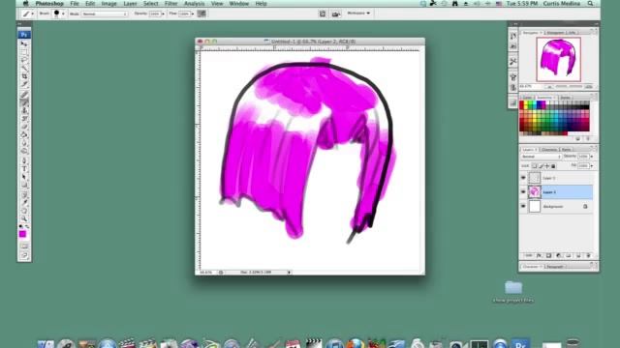Select the Move tool
620x348 pixels.
click(24, 43)
